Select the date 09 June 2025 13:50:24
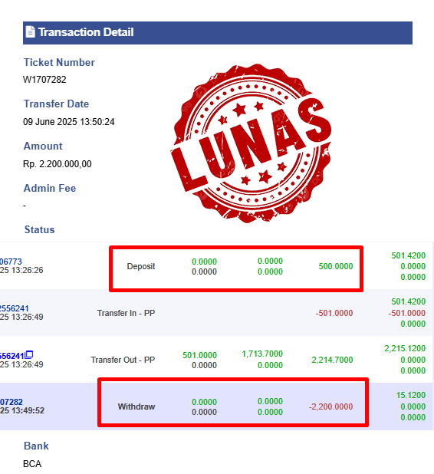Image resolution: width=434 pixels, height=474 pixels. [68, 122]
